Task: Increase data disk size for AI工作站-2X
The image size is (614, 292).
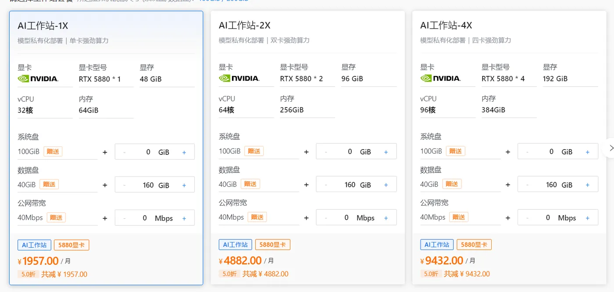Action: coord(386,185)
